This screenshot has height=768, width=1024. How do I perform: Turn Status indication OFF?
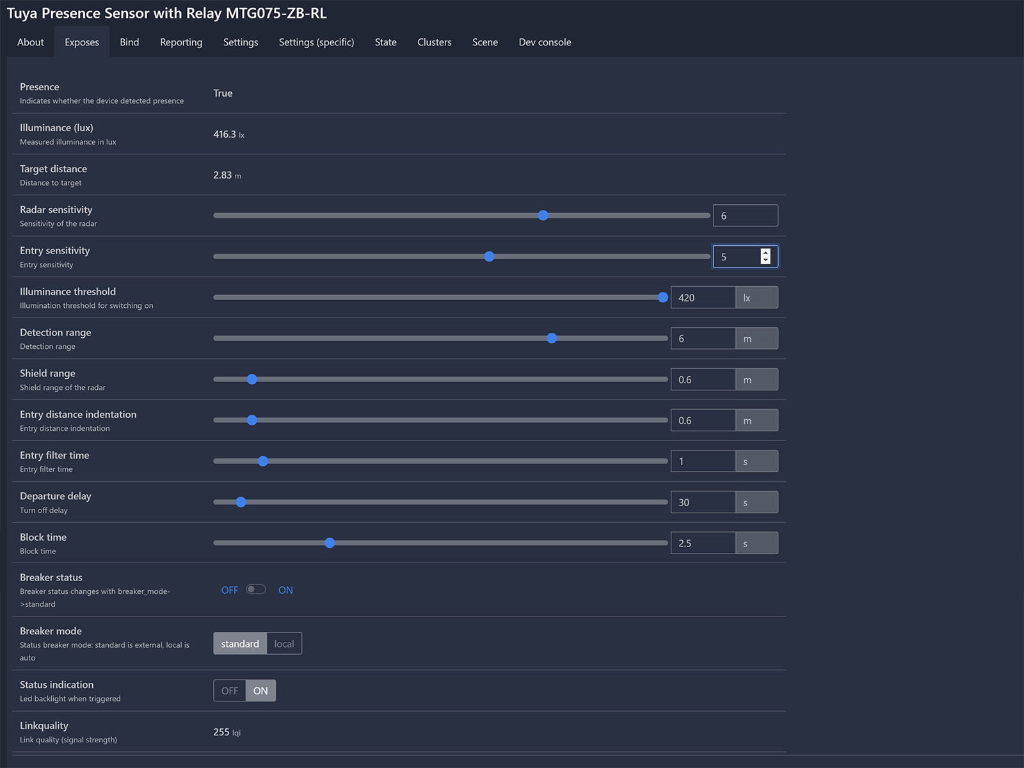229,691
